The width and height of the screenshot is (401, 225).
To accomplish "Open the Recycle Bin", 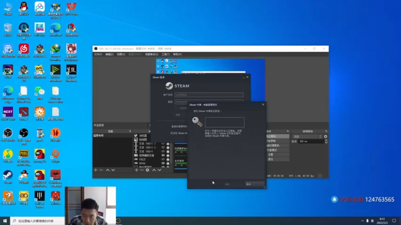I will 8,29.
